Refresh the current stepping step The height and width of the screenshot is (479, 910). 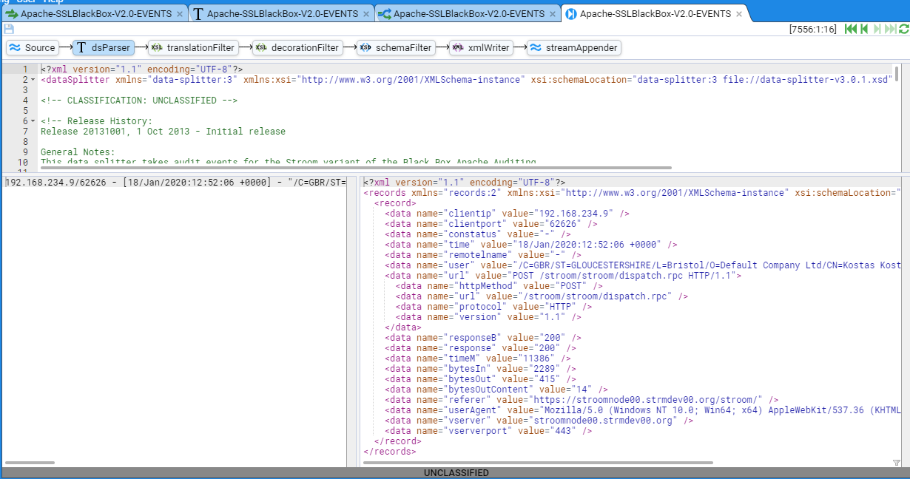coord(903,29)
